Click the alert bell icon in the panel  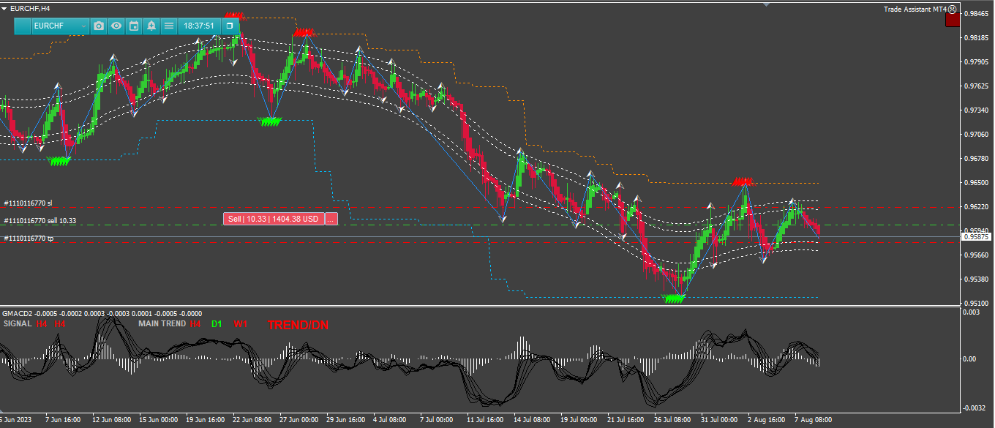[151, 26]
